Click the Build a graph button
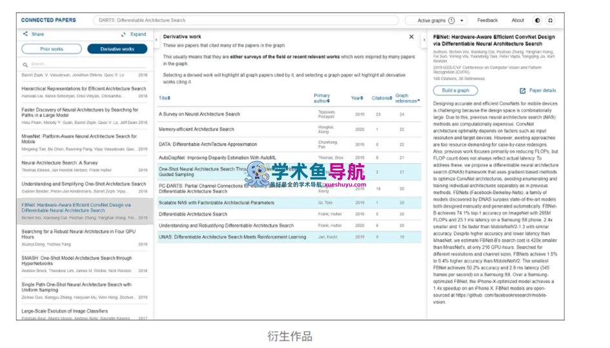610x348 pixels. [x=456, y=90]
